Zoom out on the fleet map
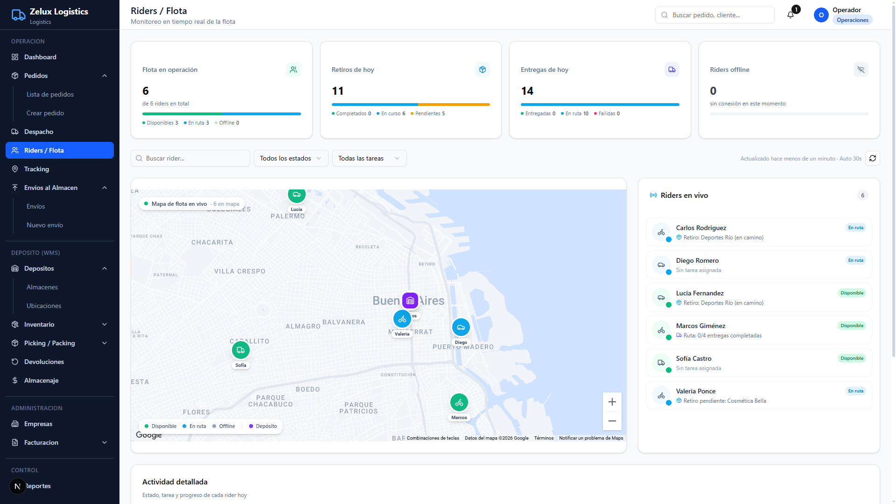This screenshot has height=504, width=896. pos(612,421)
